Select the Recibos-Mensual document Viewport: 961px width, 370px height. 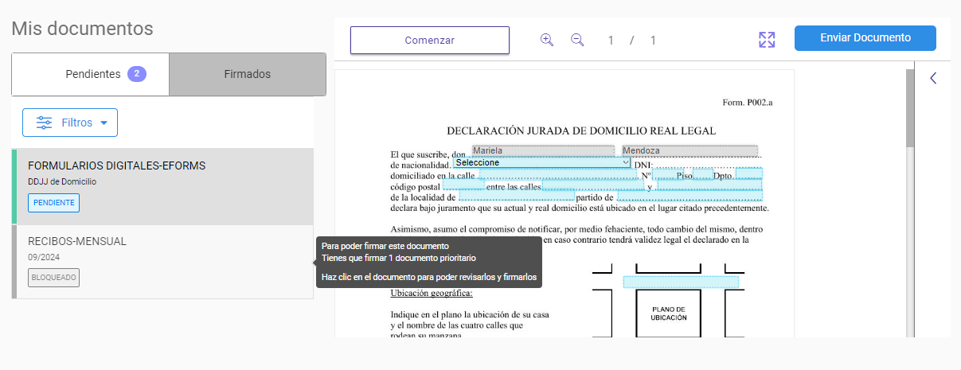click(x=163, y=262)
